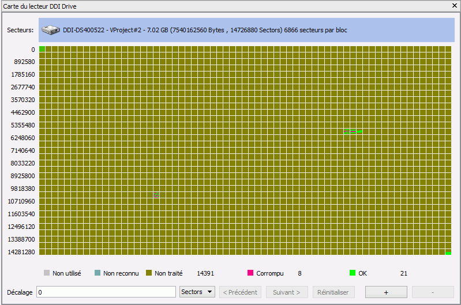
Task: Click the row label 892580
Action: point(24,62)
